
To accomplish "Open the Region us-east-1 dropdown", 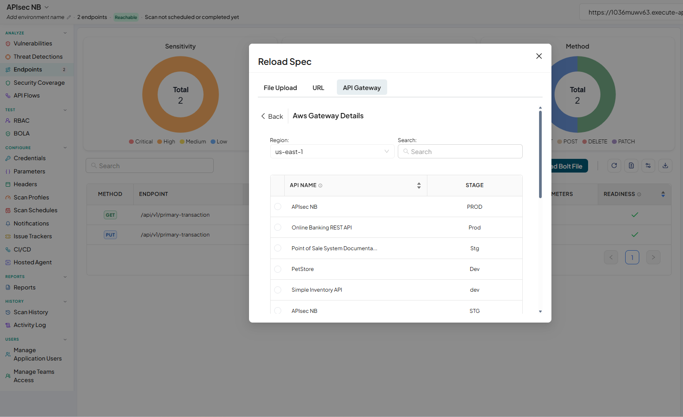I will pos(332,152).
